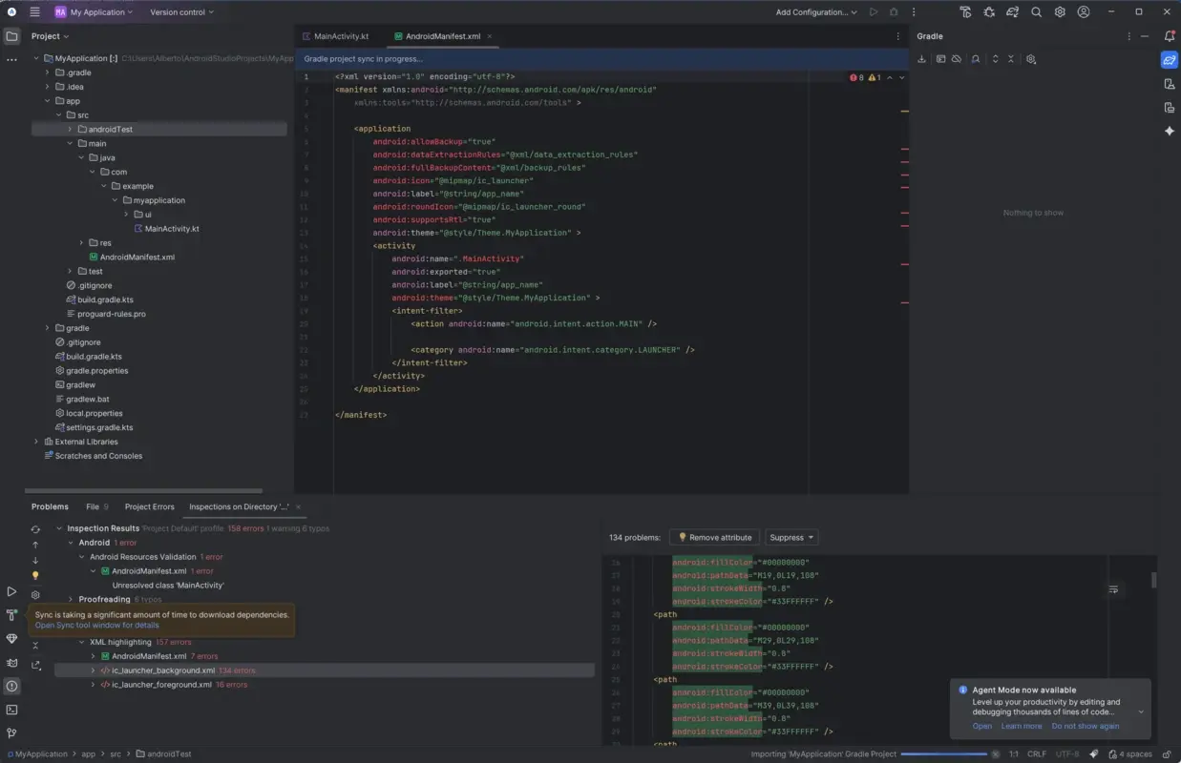Click the Remove attribute button
This screenshot has height=763, width=1181.
714,537
